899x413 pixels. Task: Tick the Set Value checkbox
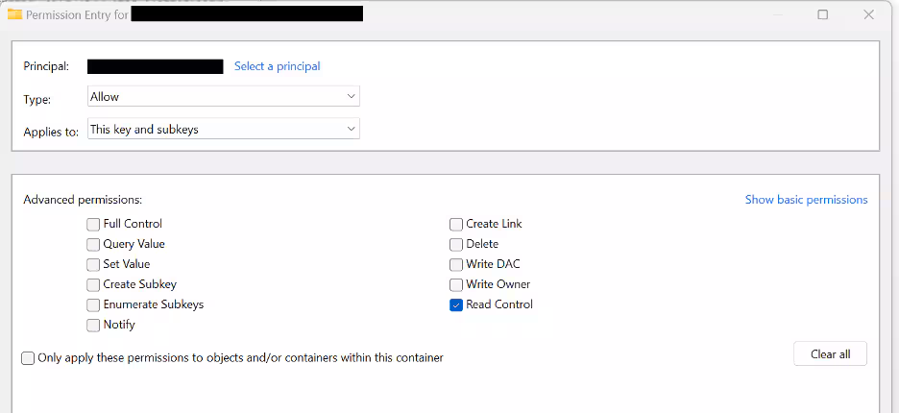(93, 264)
